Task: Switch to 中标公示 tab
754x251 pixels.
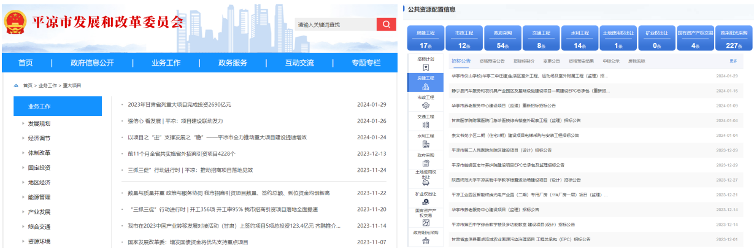Action: coord(611,61)
